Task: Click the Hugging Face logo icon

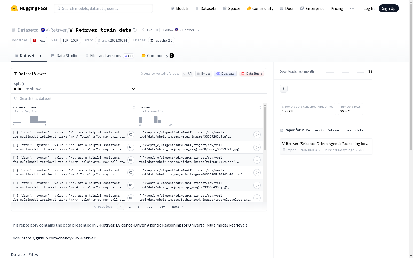Action: click(14, 8)
